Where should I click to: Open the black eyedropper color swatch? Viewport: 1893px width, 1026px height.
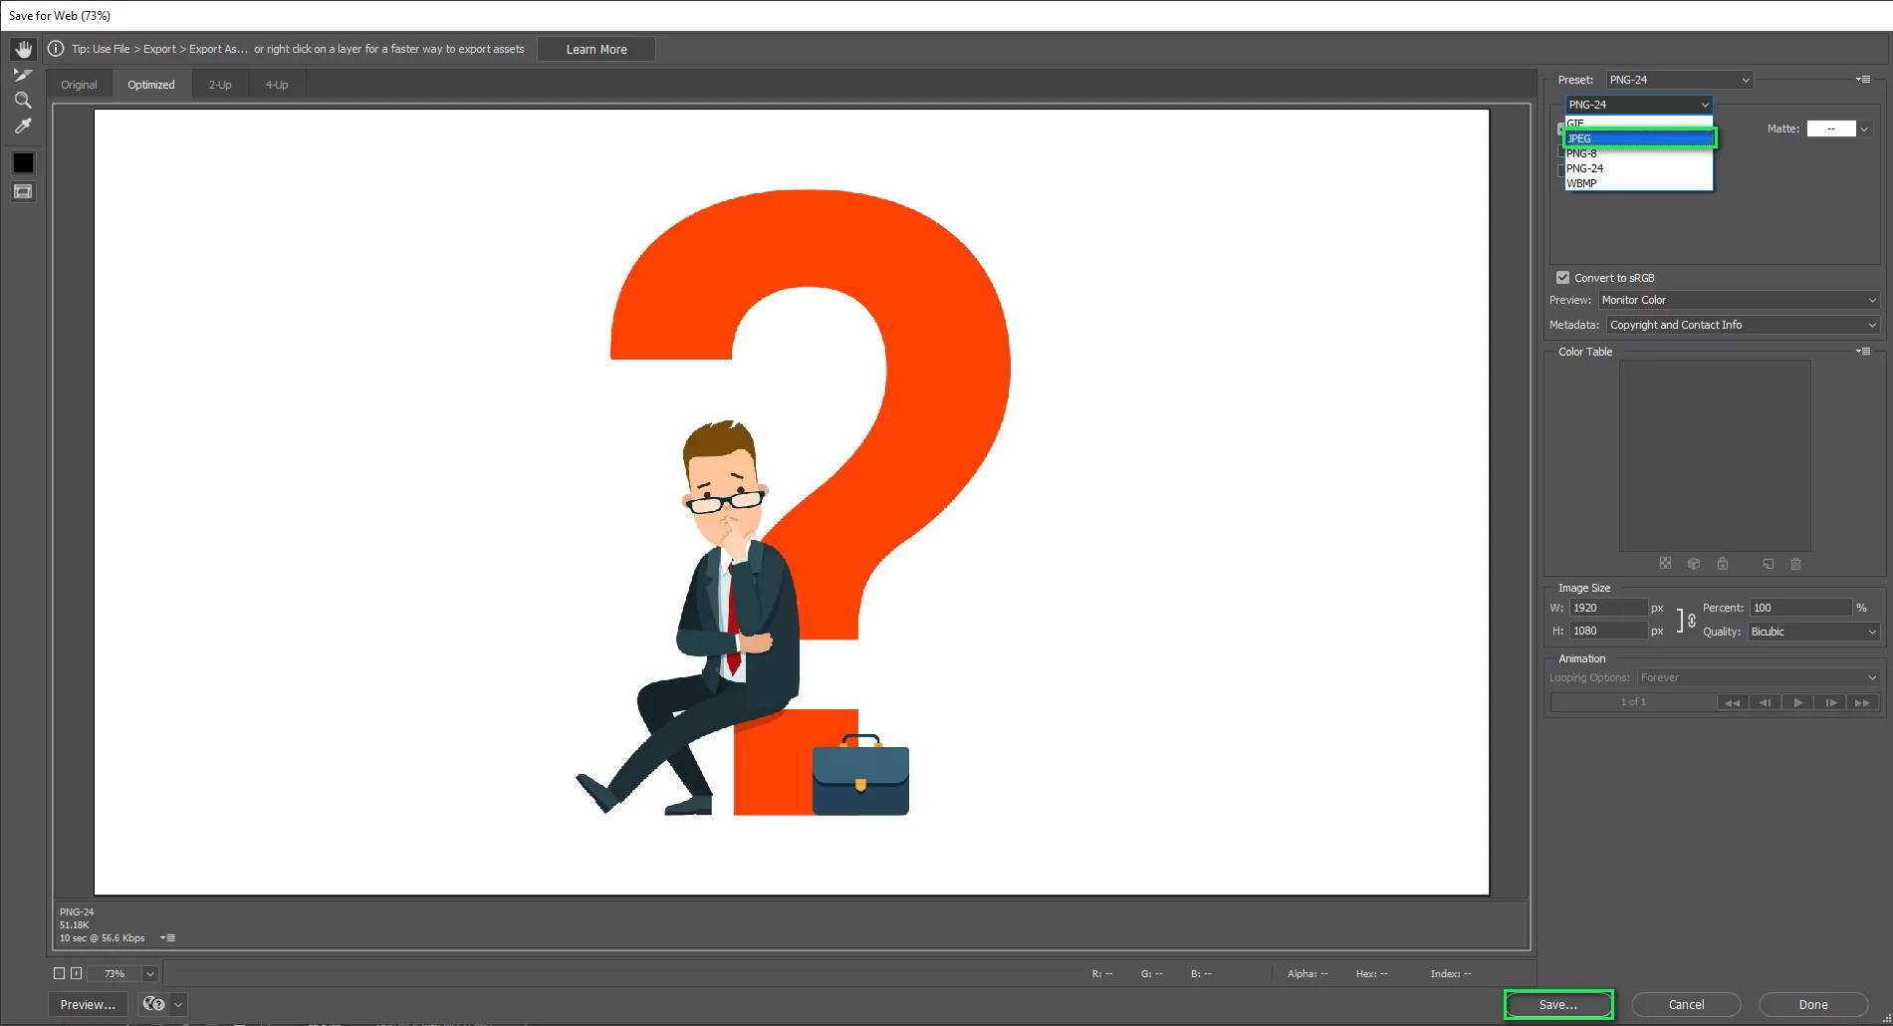[23, 162]
